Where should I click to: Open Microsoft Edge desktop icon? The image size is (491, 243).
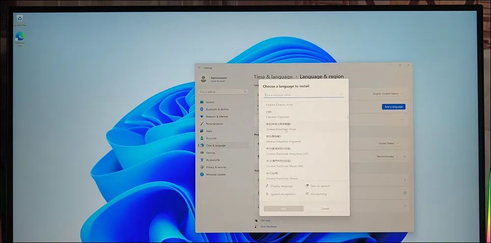(20, 37)
